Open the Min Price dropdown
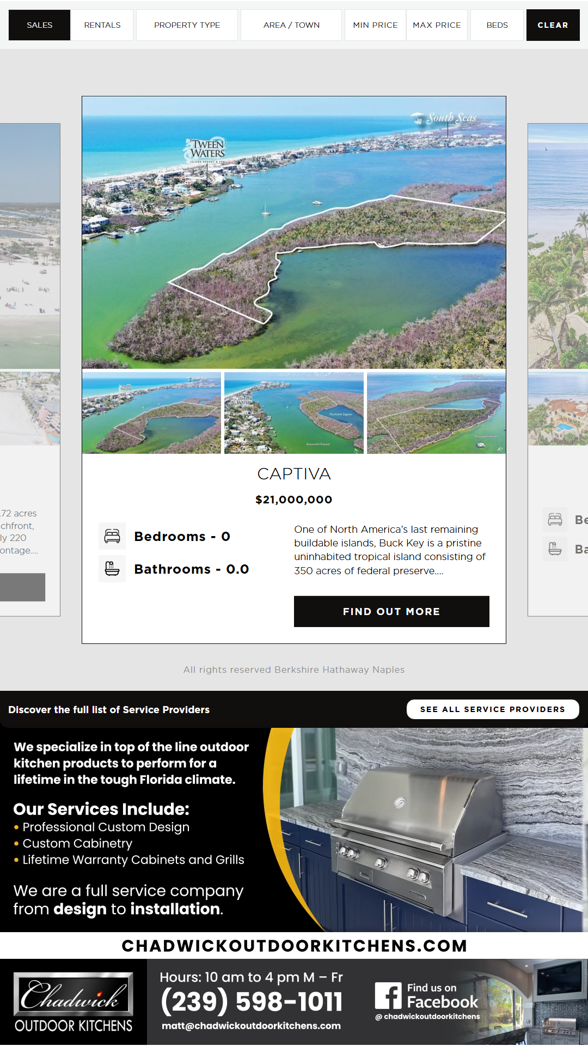The width and height of the screenshot is (588, 1046). coord(375,25)
